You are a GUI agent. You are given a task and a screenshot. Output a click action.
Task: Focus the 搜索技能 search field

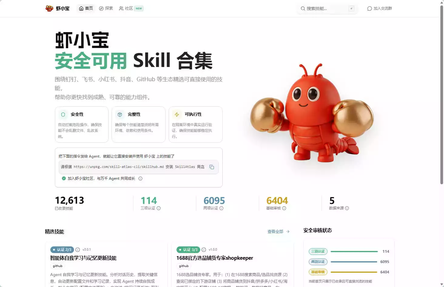pos(327,8)
